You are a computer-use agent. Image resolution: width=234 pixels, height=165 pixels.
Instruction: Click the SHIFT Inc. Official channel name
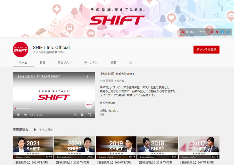coord(51,47)
